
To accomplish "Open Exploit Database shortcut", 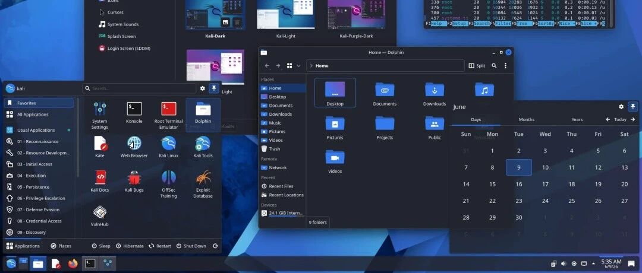I will tap(203, 184).
